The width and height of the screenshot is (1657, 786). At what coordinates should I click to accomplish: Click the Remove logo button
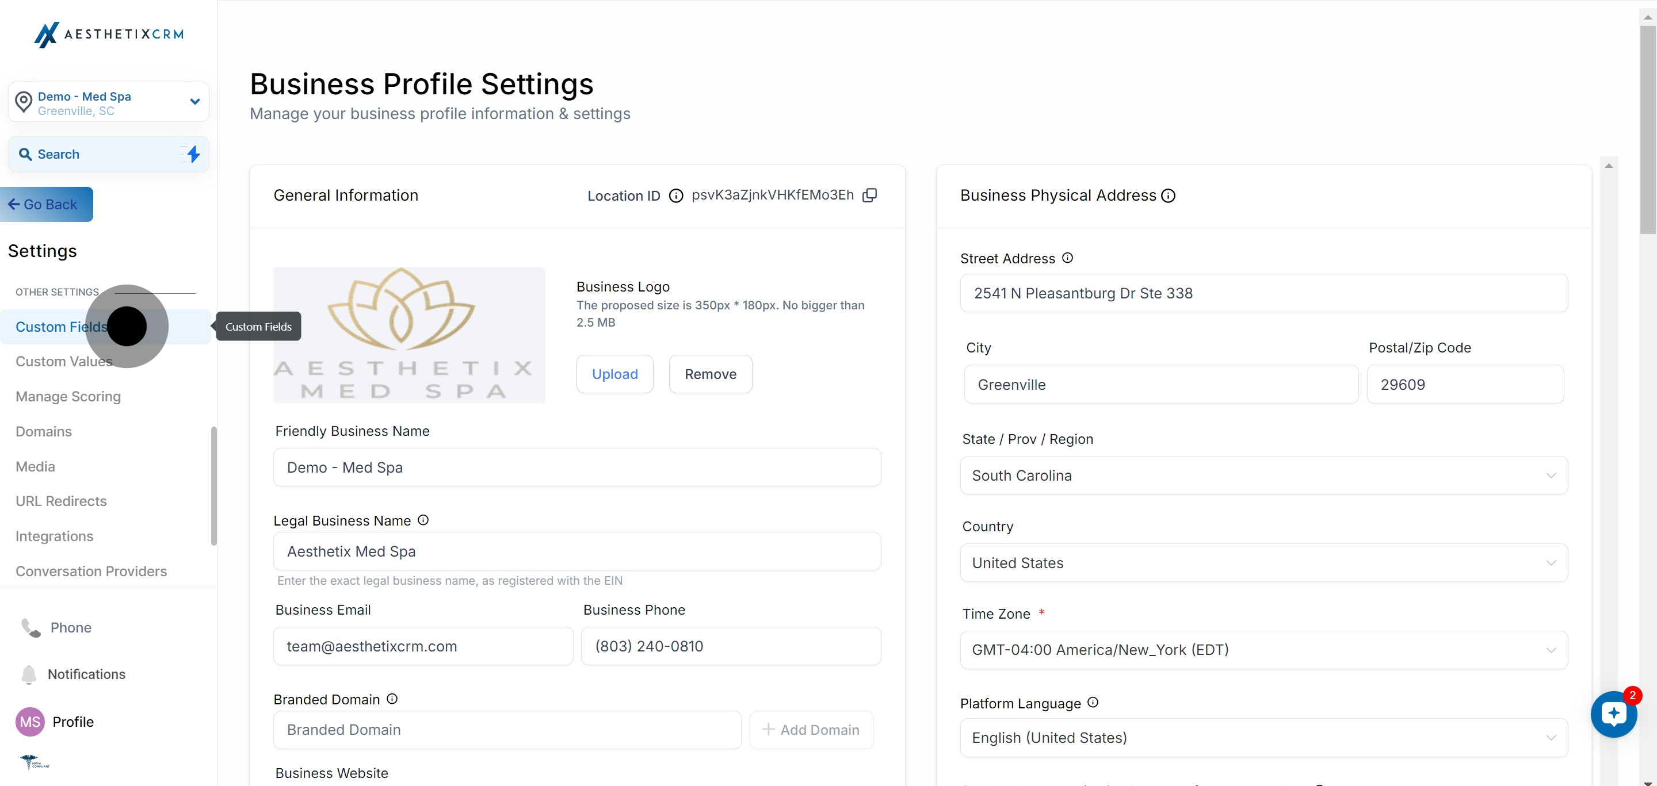pyautogui.click(x=711, y=374)
